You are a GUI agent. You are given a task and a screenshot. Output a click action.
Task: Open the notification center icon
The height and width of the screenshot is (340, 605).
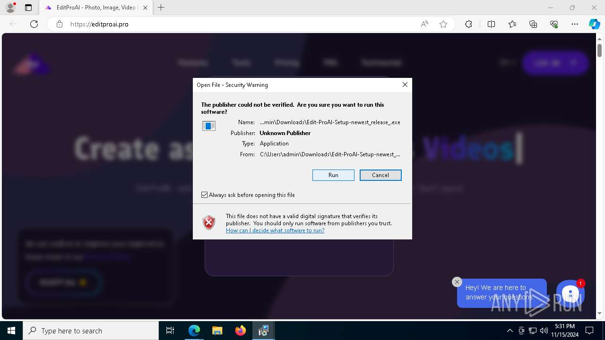point(589,331)
